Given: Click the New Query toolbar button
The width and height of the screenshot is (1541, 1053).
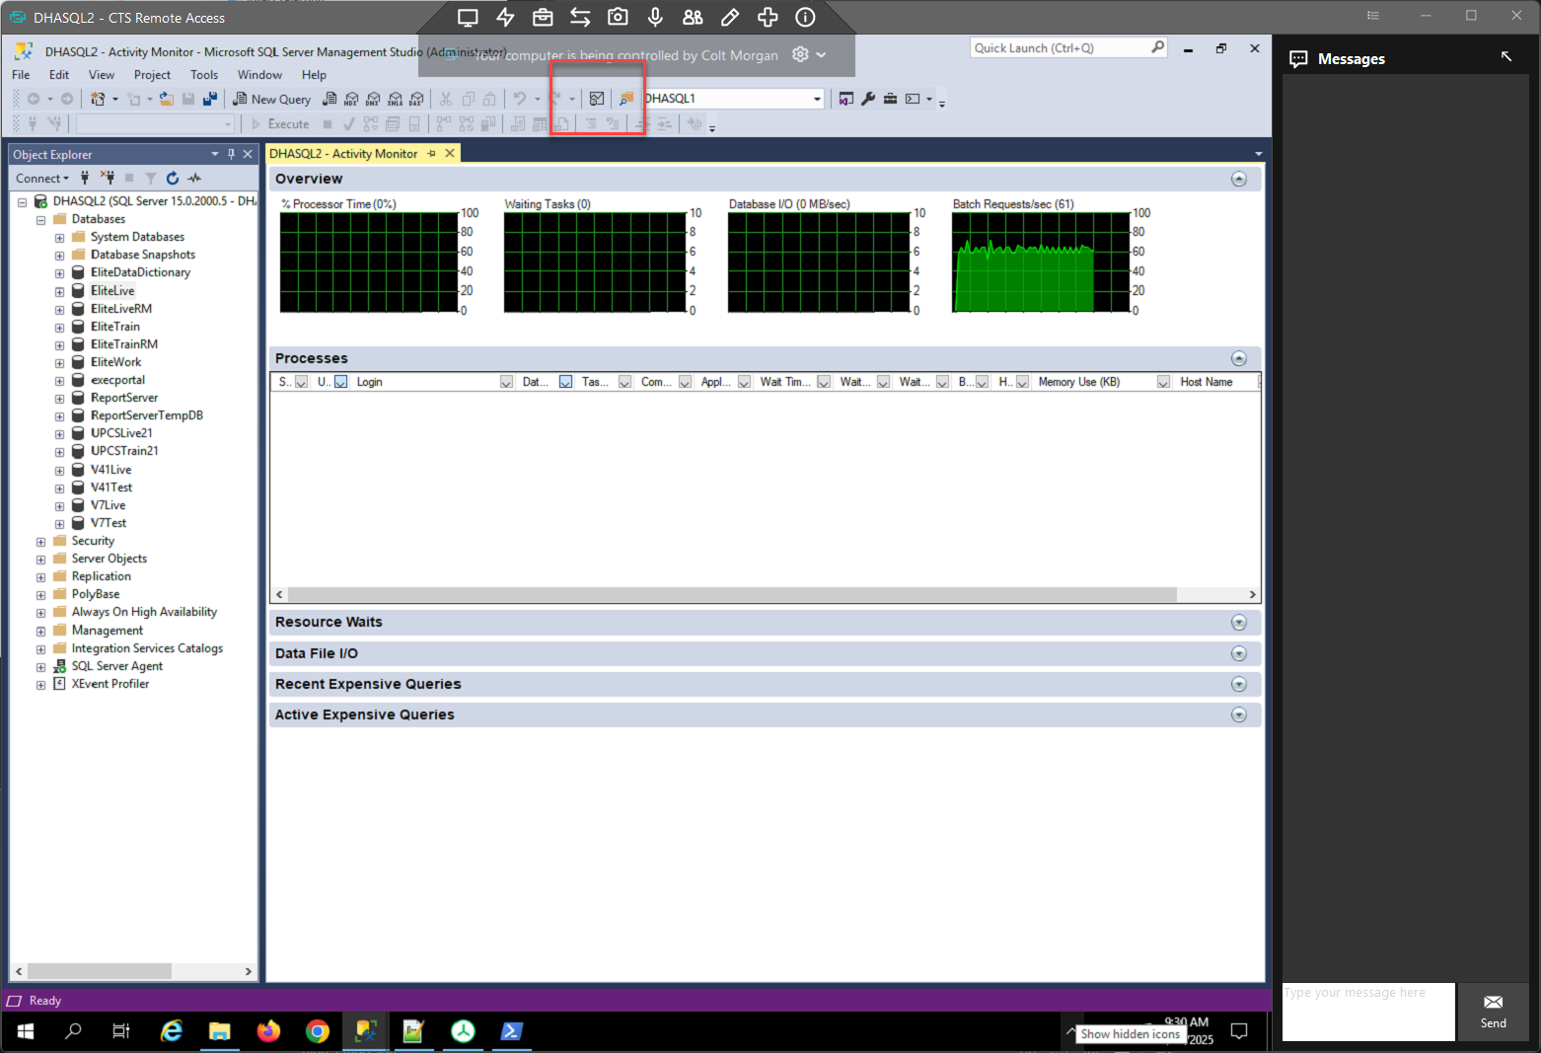Looking at the screenshot, I should 271,99.
